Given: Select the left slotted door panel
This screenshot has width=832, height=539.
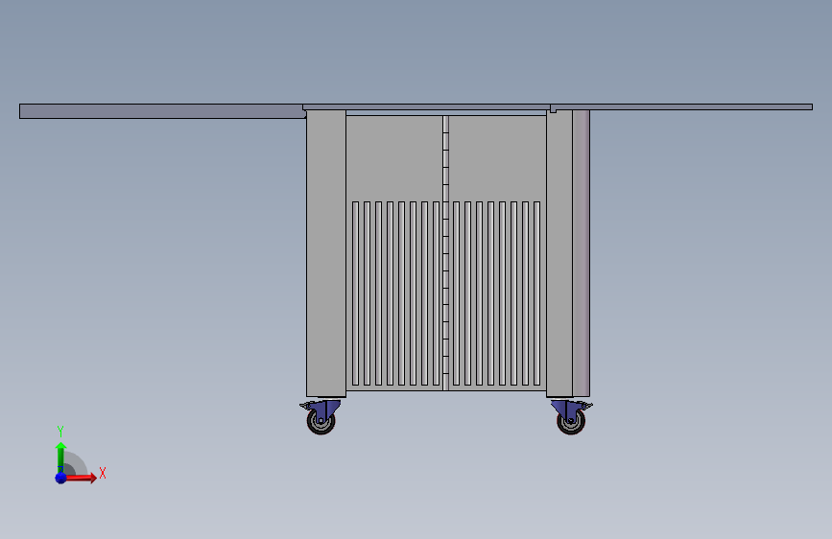Looking at the screenshot, I should pyautogui.click(x=394, y=253).
